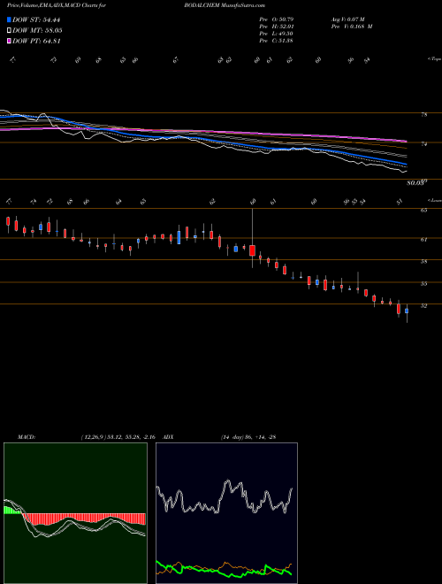This screenshot has height=584, width=442.
Task: Click the large red candle with the tall wick
Action: pyautogui.click(x=252, y=250)
